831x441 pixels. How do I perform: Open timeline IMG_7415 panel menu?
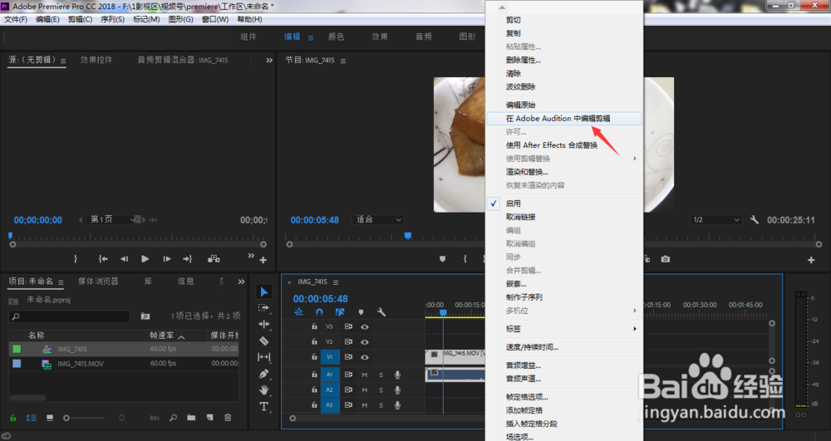pyautogui.click(x=336, y=282)
